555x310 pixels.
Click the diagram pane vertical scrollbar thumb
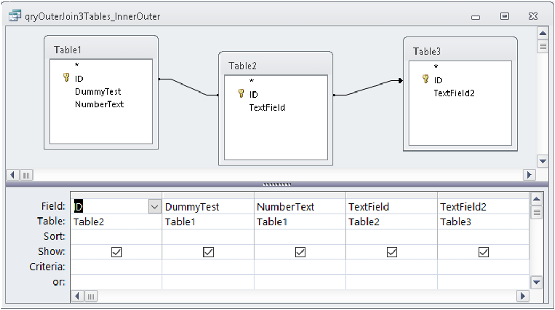[x=543, y=47]
